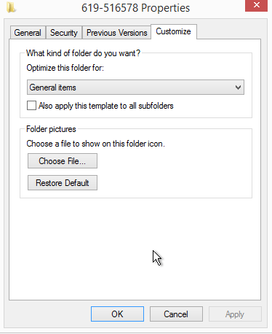Enable apply template to all subfolders checkbox
The height and width of the screenshot is (334, 272).
point(31,106)
